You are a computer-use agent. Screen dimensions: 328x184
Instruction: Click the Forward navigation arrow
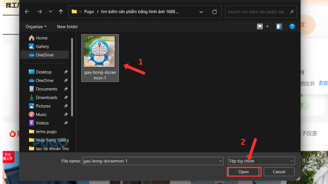click(x=39, y=12)
